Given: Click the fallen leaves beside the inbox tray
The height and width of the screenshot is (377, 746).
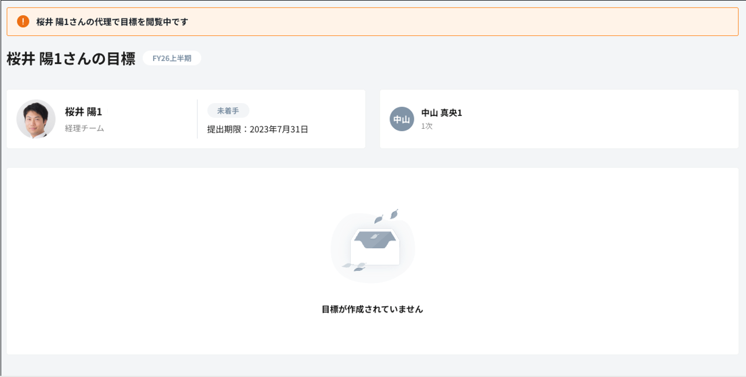Looking at the screenshot, I should click(354, 266).
